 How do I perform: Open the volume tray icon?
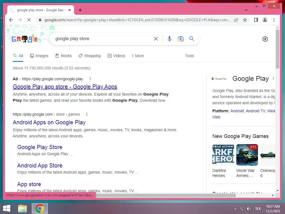point(249,209)
